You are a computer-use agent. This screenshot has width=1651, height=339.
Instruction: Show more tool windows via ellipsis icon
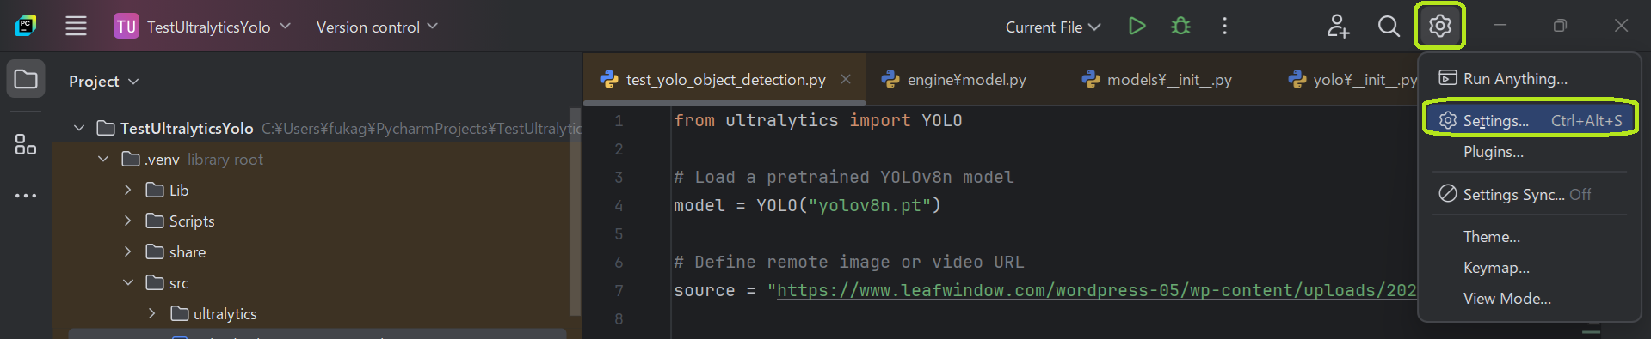point(26,196)
